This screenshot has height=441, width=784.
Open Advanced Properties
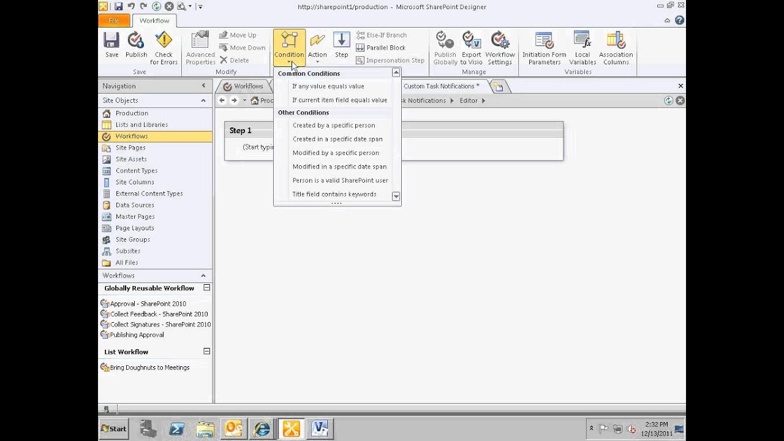[200, 48]
